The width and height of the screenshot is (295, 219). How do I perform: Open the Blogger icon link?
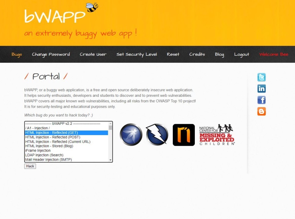[261, 111]
